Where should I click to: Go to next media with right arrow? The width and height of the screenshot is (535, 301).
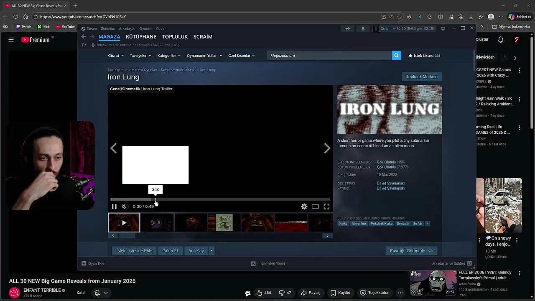point(327,148)
